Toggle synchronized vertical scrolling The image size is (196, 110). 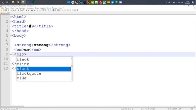coord(43,10)
